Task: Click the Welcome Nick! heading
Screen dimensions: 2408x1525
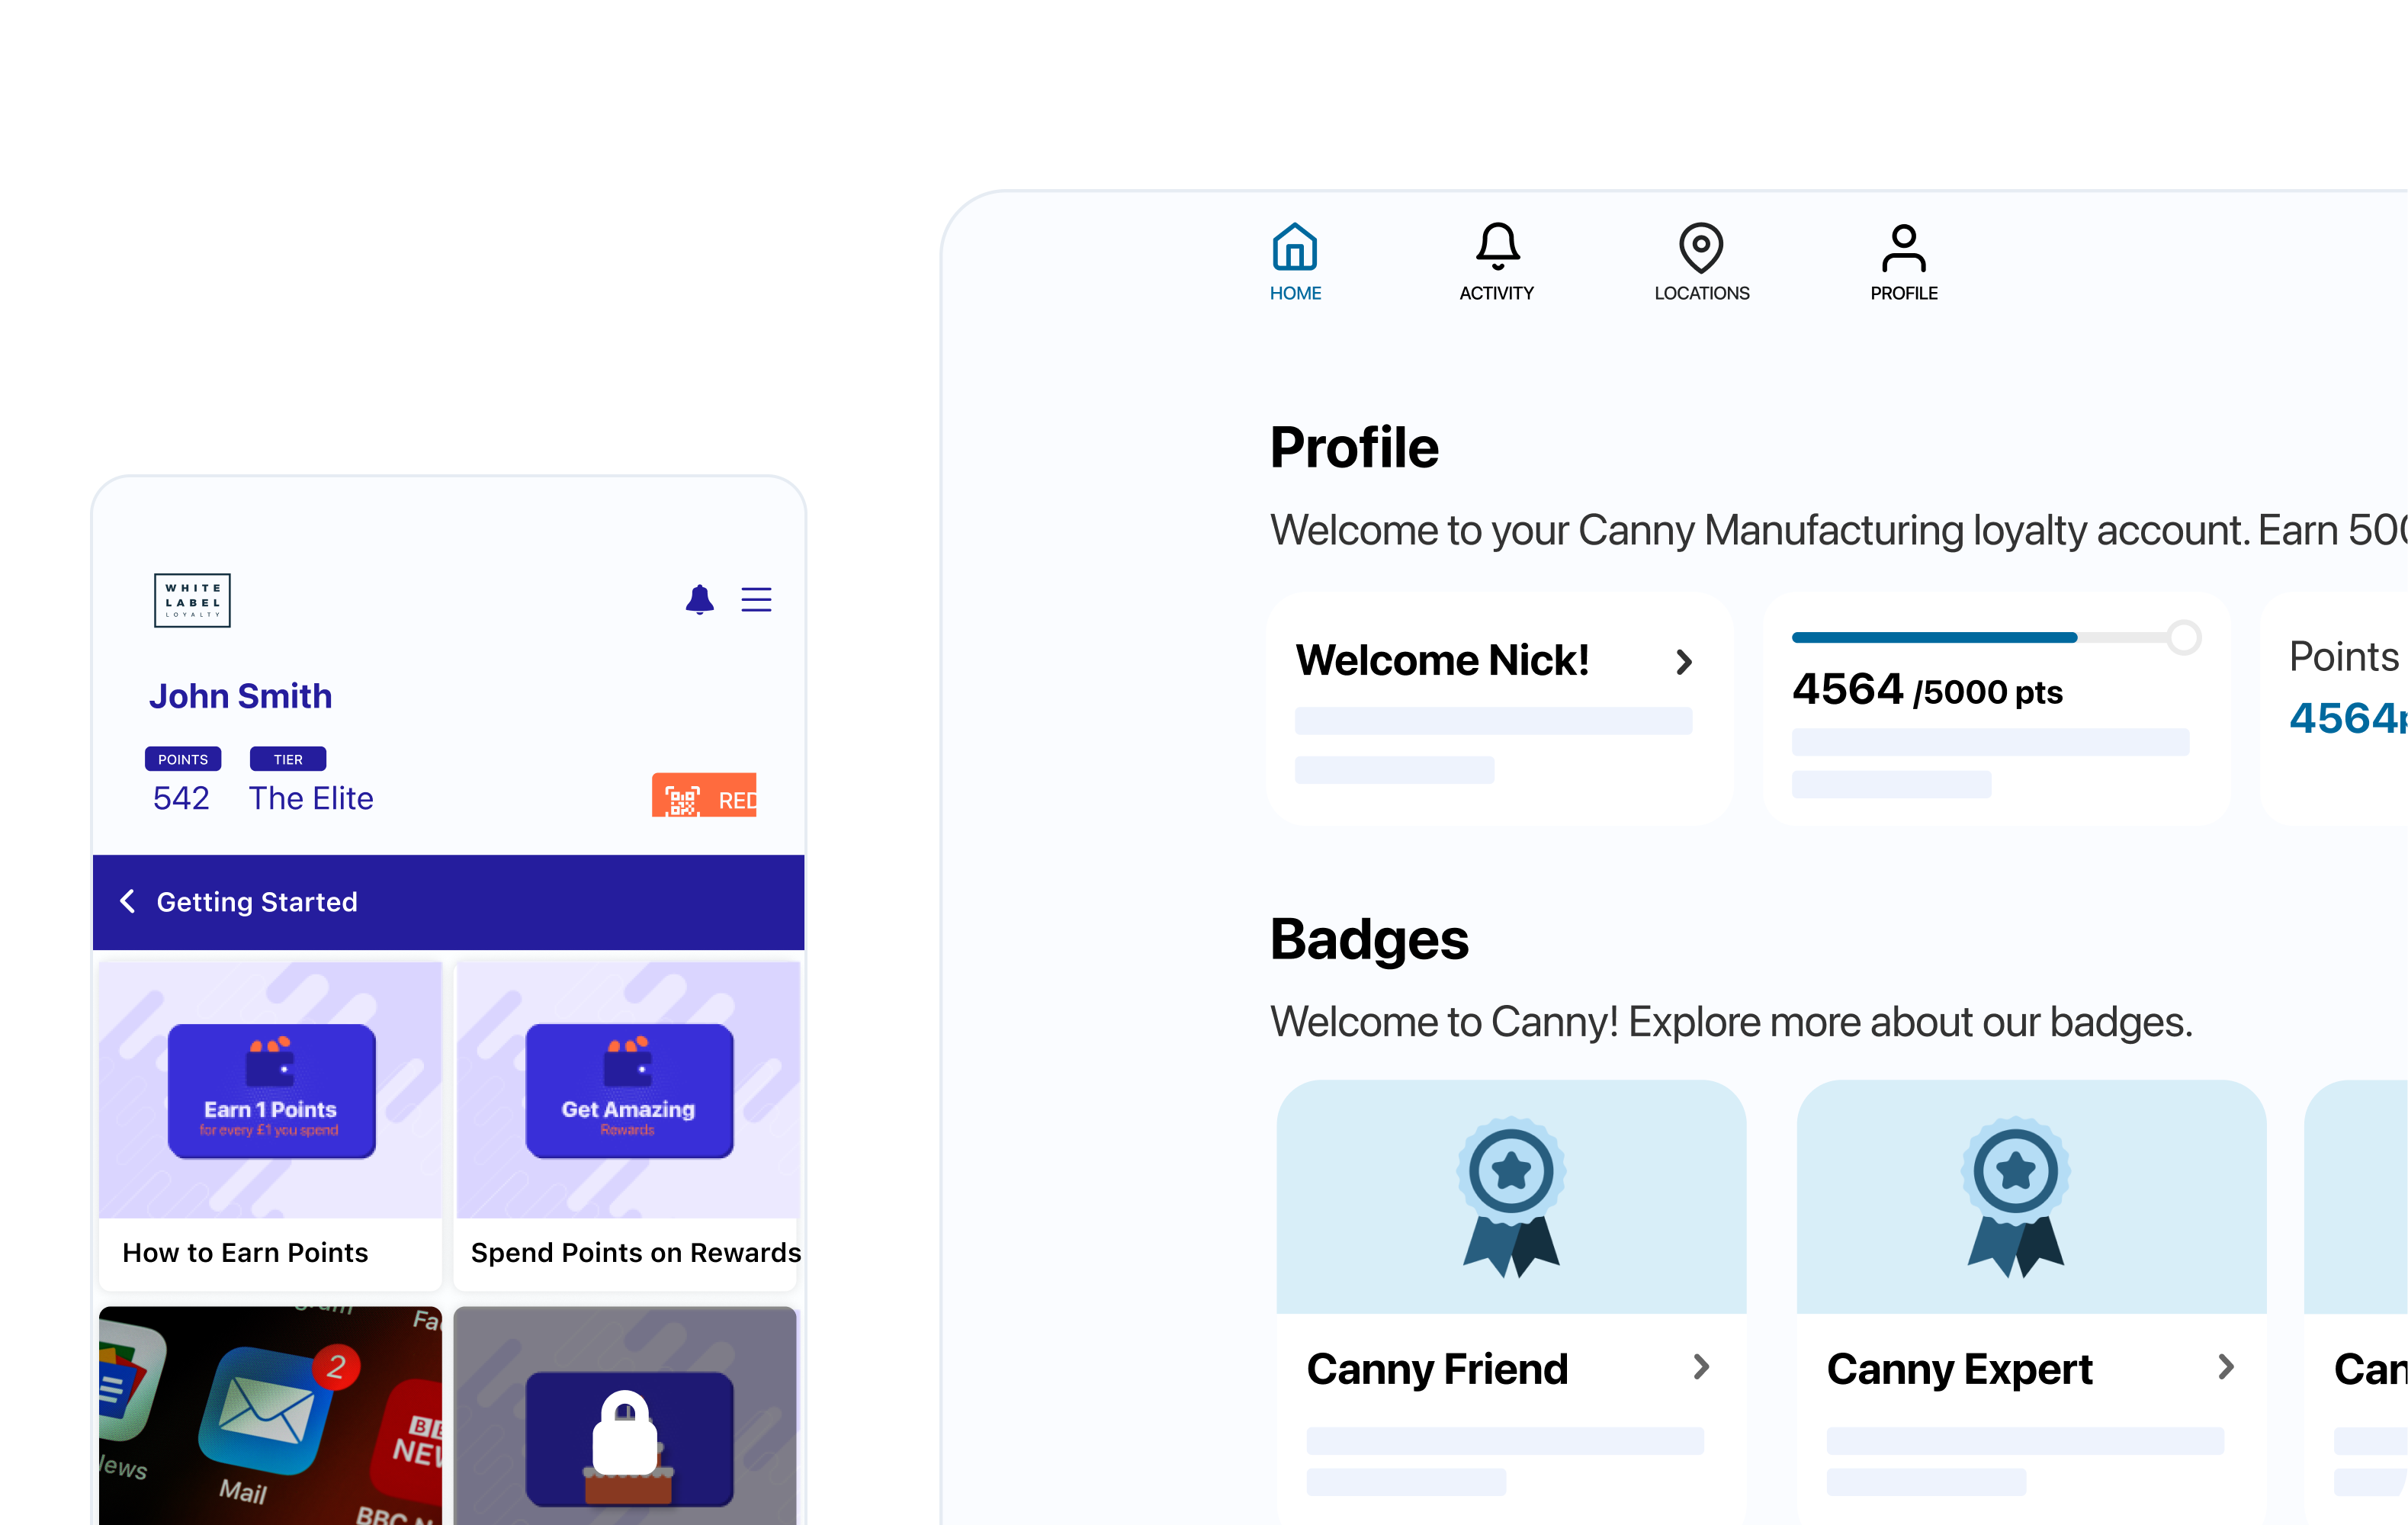Action: click(1442, 660)
